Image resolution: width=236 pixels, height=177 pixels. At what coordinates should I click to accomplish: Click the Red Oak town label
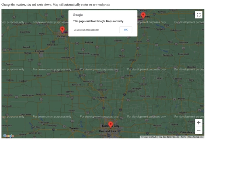tap(89, 42)
